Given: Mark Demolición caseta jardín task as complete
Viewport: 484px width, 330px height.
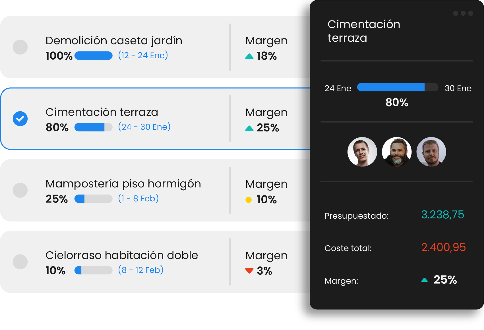Looking at the screenshot, I should point(20,47).
